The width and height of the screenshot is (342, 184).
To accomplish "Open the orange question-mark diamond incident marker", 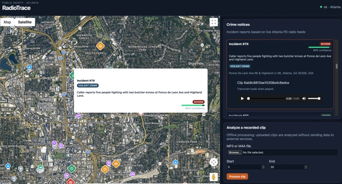I will pos(105,169).
